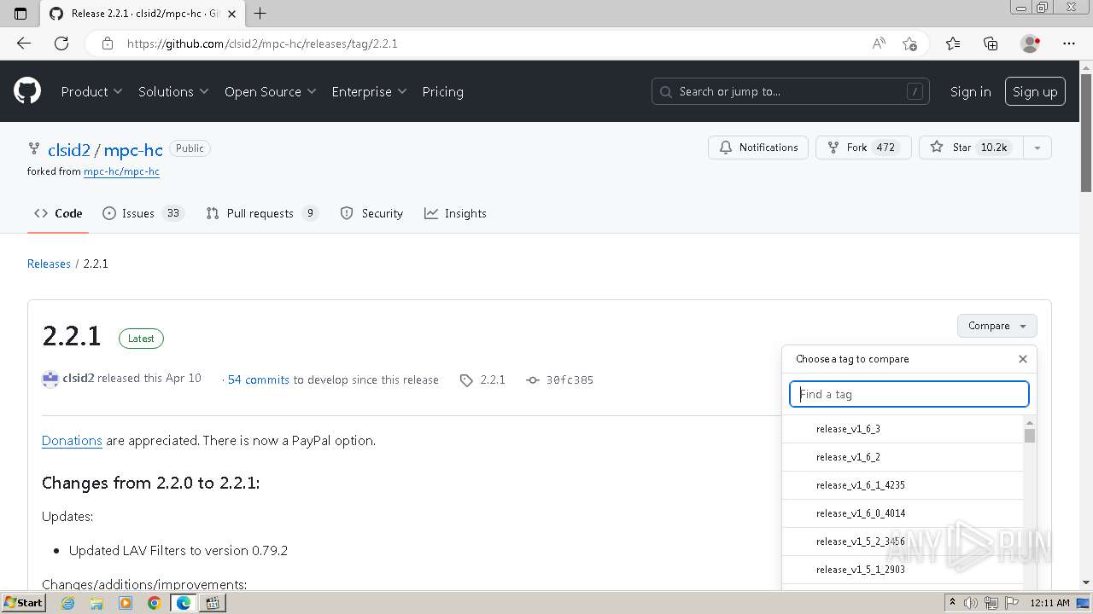Click the clsid2 author name link
This screenshot has height=614, width=1093.
(x=79, y=379)
